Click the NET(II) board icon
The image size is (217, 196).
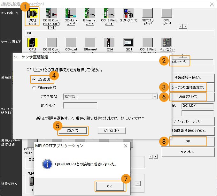[x=148, y=13]
